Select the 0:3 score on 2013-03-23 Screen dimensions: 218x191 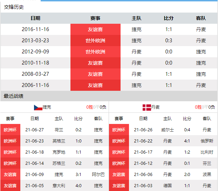169,41
